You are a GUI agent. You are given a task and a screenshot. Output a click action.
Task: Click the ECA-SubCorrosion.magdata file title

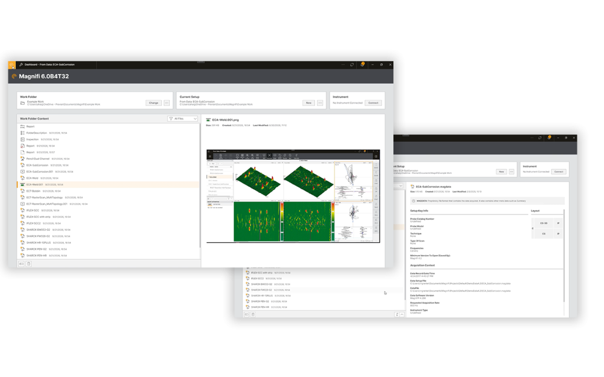[434, 187]
